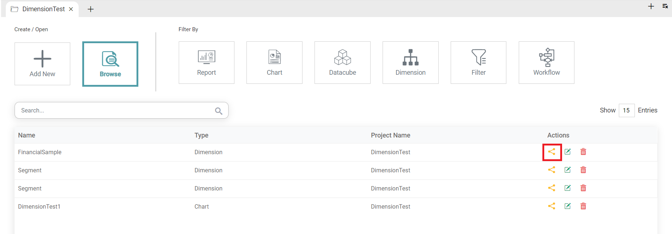Viewport: 672px width, 234px height.
Task: Delete the DimensionTest1 chart row
Action: coord(583,206)
